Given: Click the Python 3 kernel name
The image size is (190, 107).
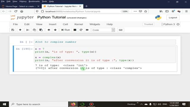Looking at the screenshot, I should coord(169,24).
